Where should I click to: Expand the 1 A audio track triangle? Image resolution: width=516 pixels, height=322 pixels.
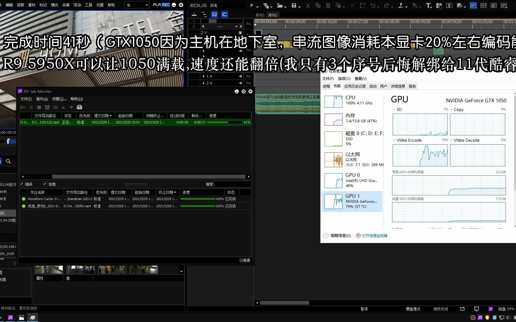coord(204,76)
